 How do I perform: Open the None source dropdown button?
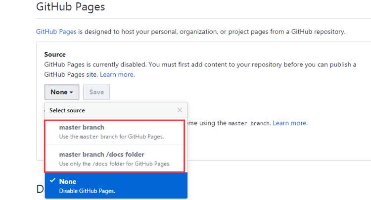[x=62, y=92]
